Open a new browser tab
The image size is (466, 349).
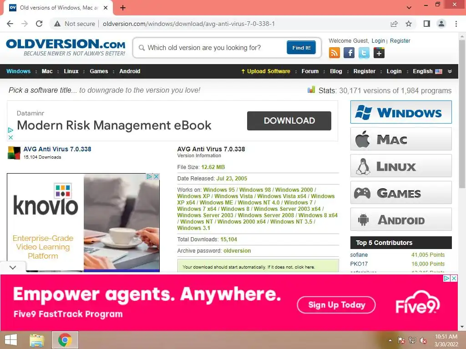click(123, 8)
